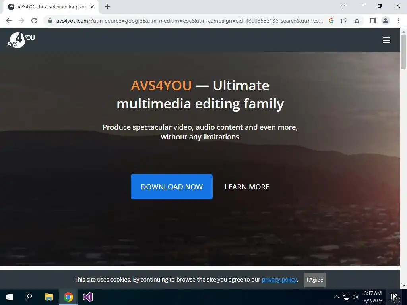Expand the tab search chevron
Viewport: 407px width, 305px height.
[x=343, y=6]
